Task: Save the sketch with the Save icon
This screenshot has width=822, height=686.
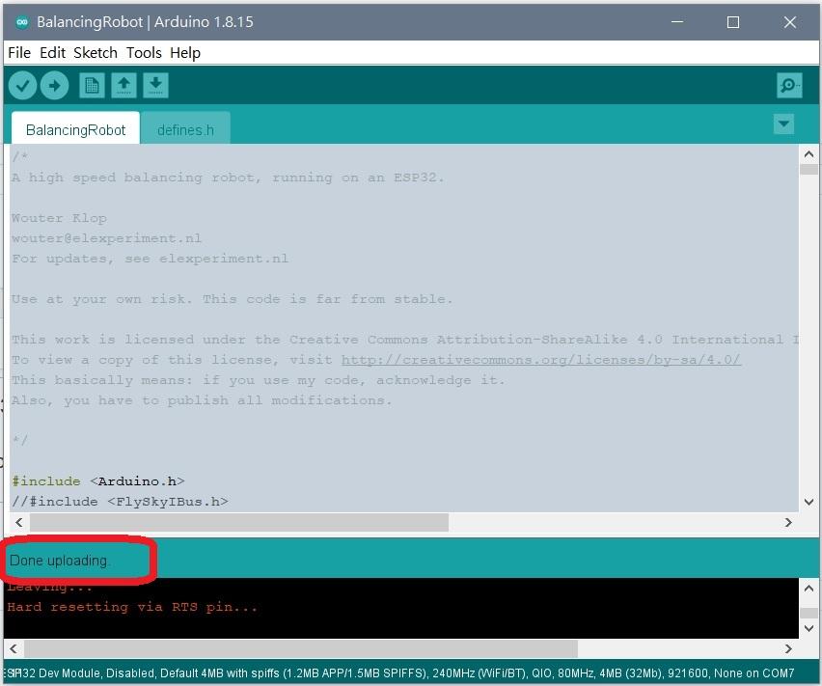Action: tap(155, 86)
